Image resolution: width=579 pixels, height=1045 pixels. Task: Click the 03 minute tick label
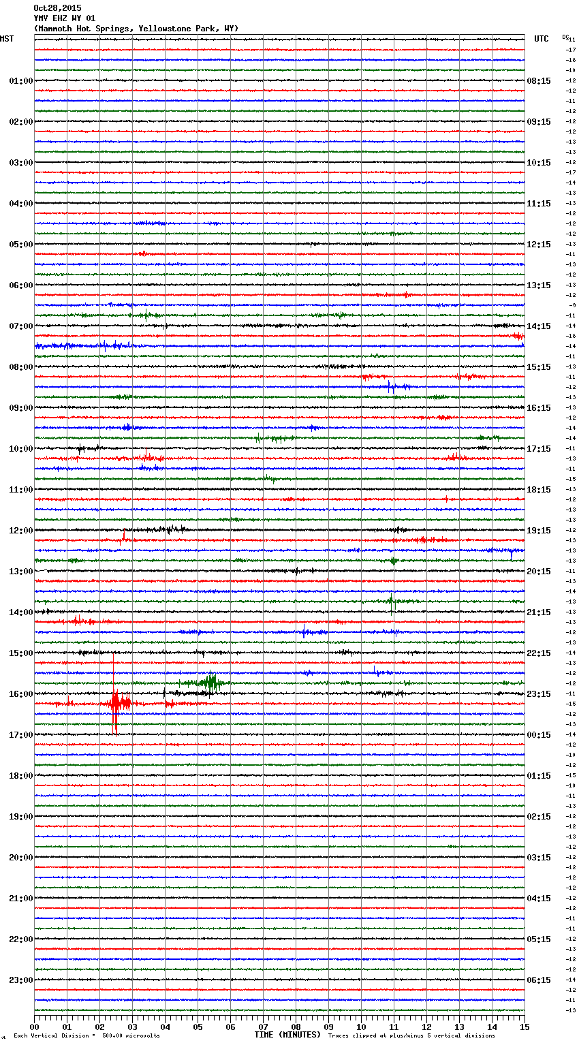133,1027
